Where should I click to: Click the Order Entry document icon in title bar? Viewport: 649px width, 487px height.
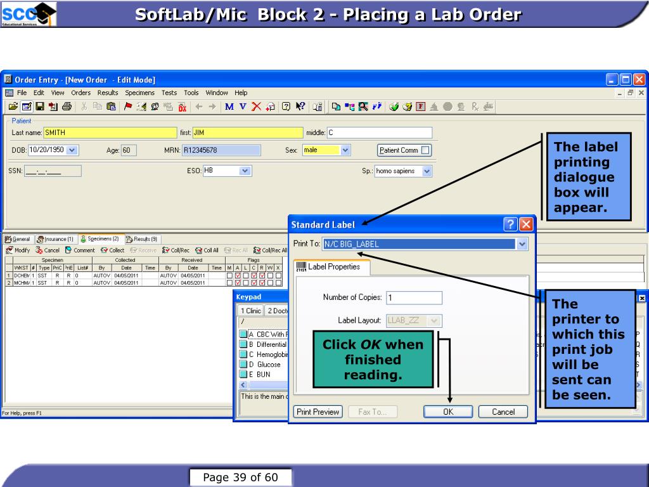(x=8, y=79)
